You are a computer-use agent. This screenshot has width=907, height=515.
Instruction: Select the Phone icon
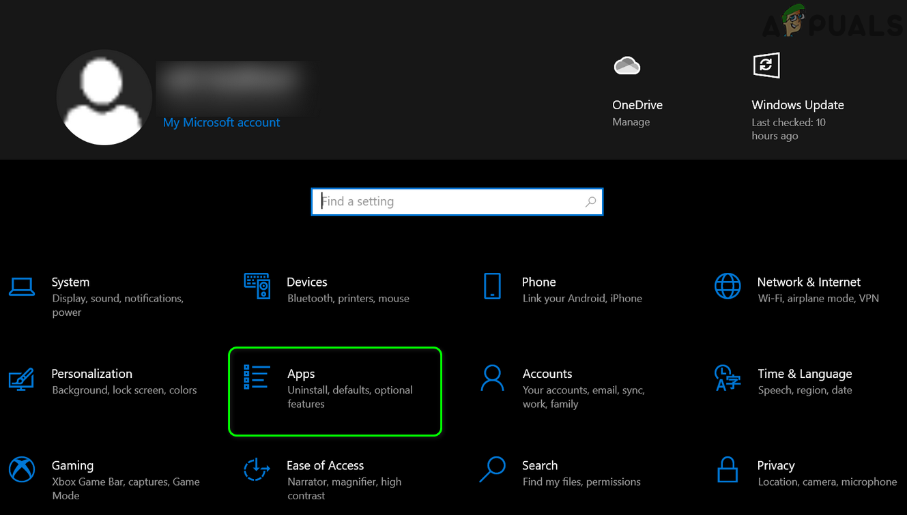[x=492, y=286]
